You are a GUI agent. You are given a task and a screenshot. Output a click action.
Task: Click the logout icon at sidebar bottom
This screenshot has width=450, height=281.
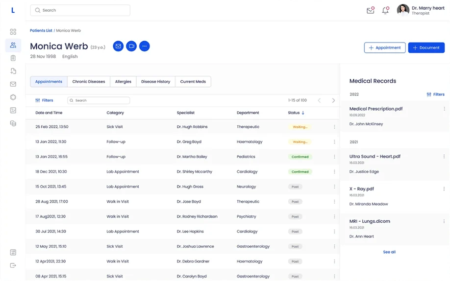[13, 265]
